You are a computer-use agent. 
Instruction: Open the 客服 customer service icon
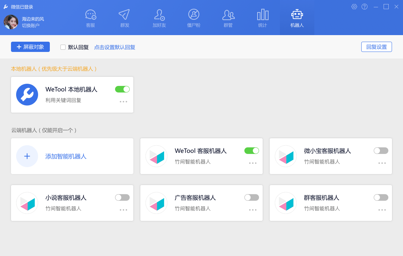(90, 15)
